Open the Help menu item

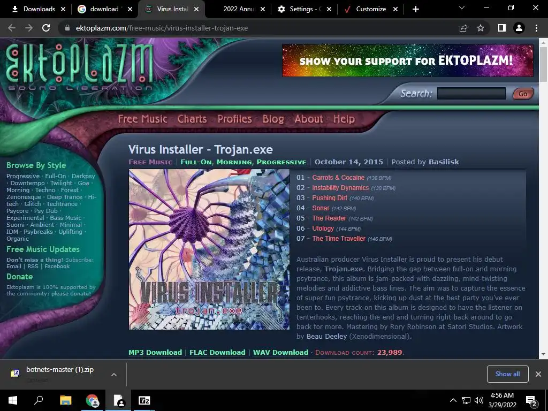pos(344,119)
